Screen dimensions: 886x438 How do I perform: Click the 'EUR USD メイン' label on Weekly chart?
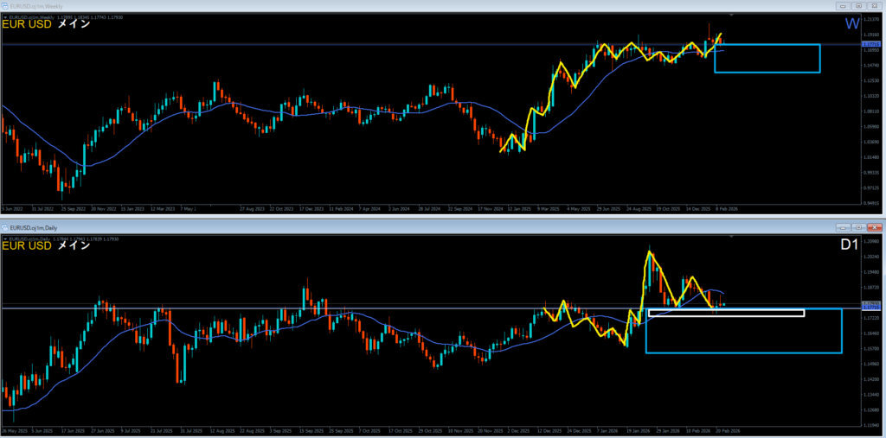(48, 24)
